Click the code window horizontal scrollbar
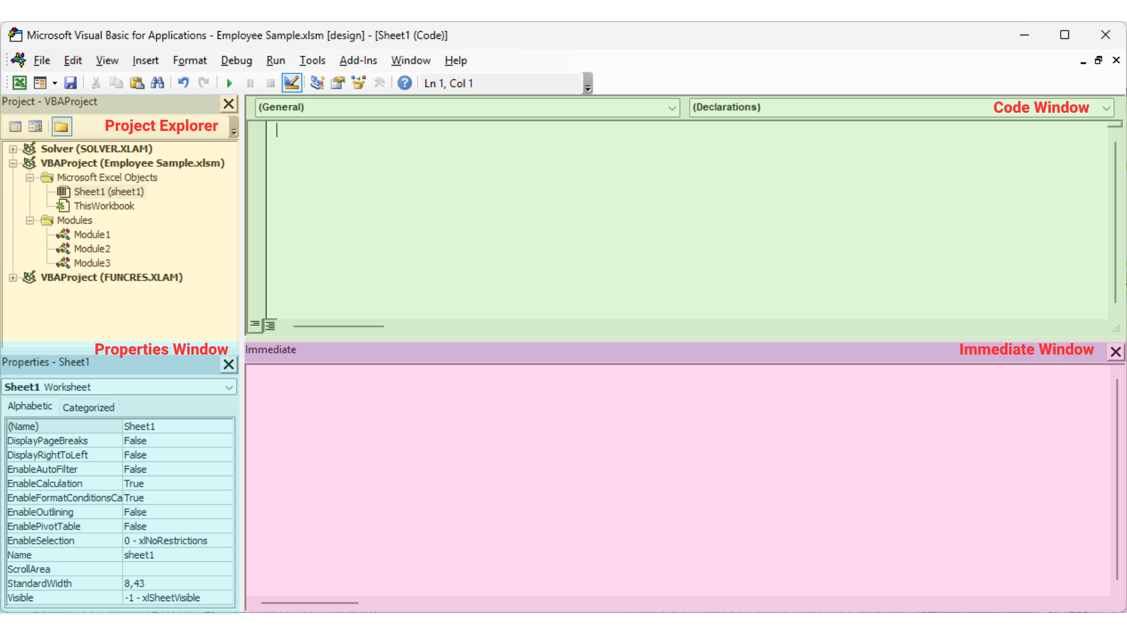 pos(339,326)
